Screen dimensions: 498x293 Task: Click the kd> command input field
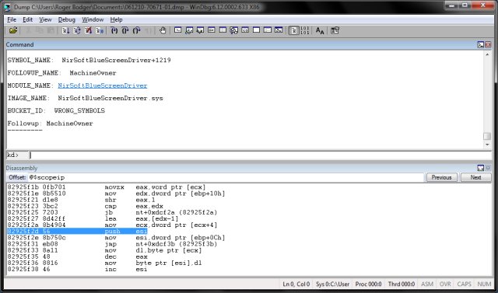260,155
